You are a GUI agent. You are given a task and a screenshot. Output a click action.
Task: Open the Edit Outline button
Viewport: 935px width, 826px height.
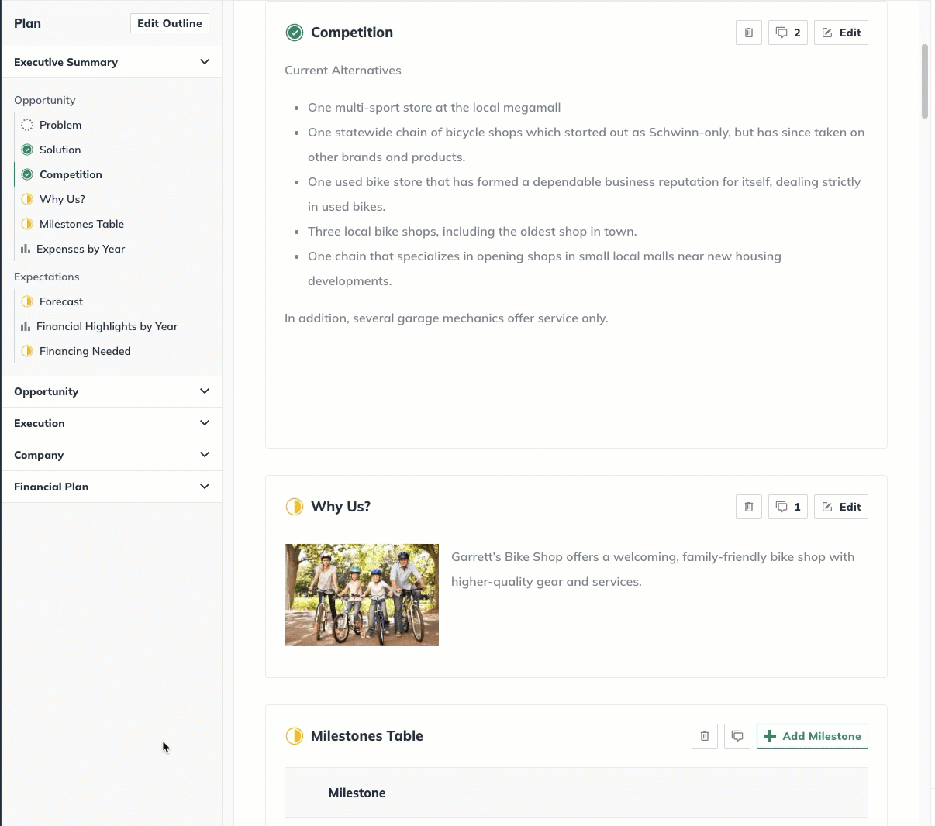[x=170, y=23]
